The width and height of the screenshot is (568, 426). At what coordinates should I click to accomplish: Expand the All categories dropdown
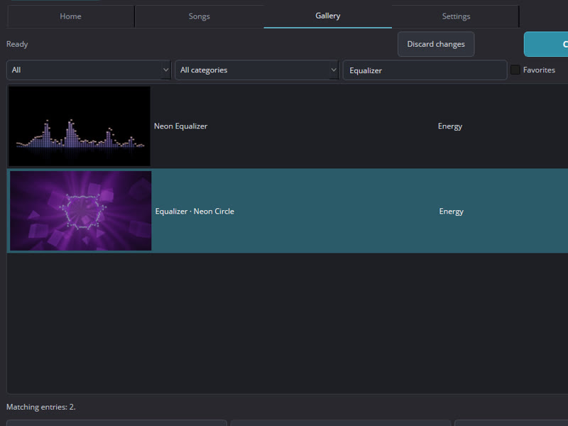click(x=256, y=70)
